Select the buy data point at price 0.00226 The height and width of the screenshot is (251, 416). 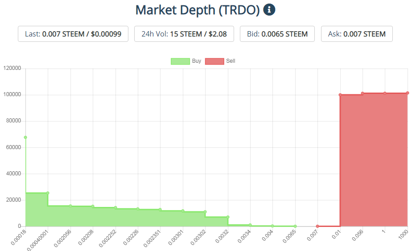click(x=138, y=209)
